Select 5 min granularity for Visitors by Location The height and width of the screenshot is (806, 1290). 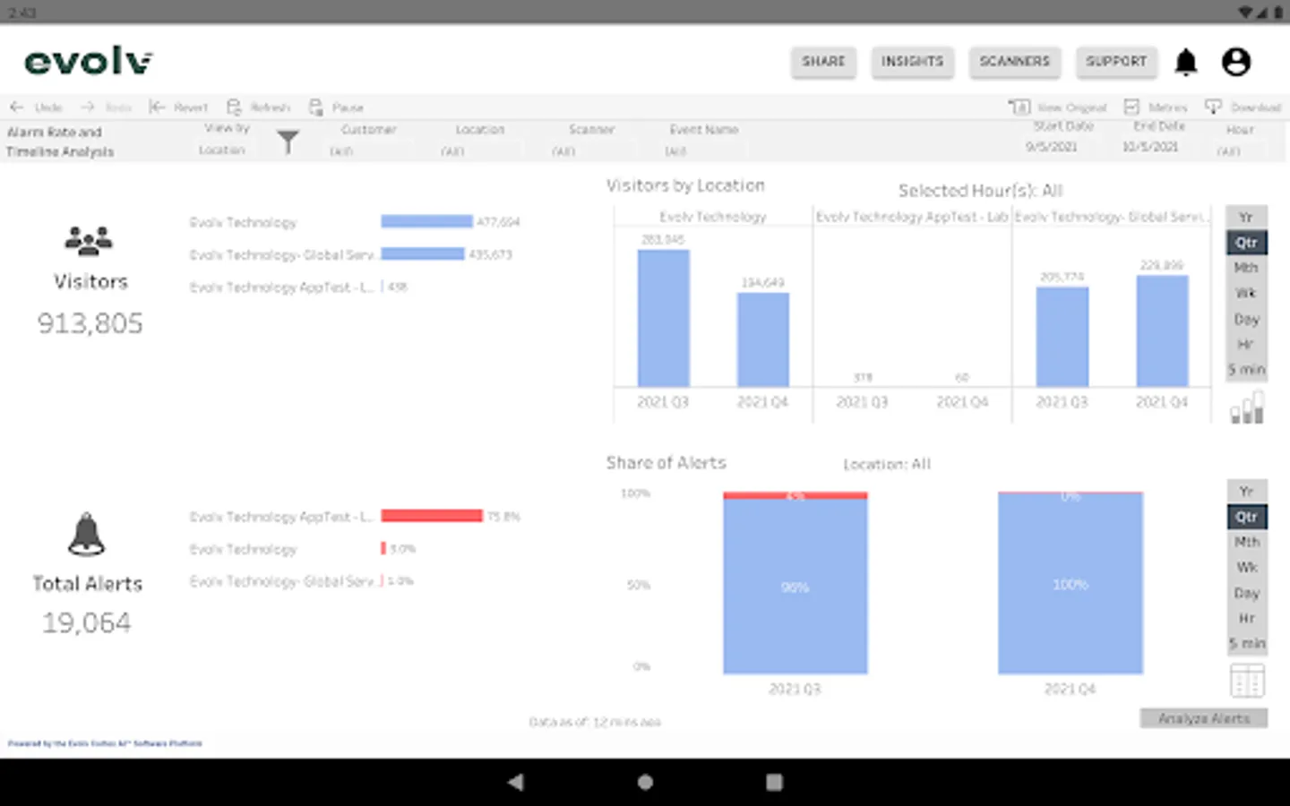click(x=1246, y=369)
